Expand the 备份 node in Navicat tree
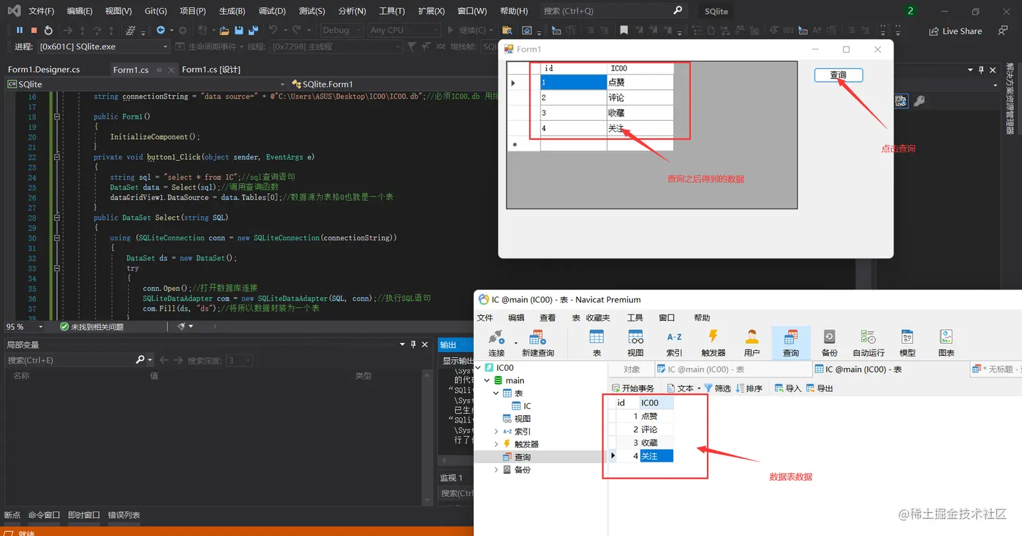Viewport: 1022px width, 536px height. 496,470
